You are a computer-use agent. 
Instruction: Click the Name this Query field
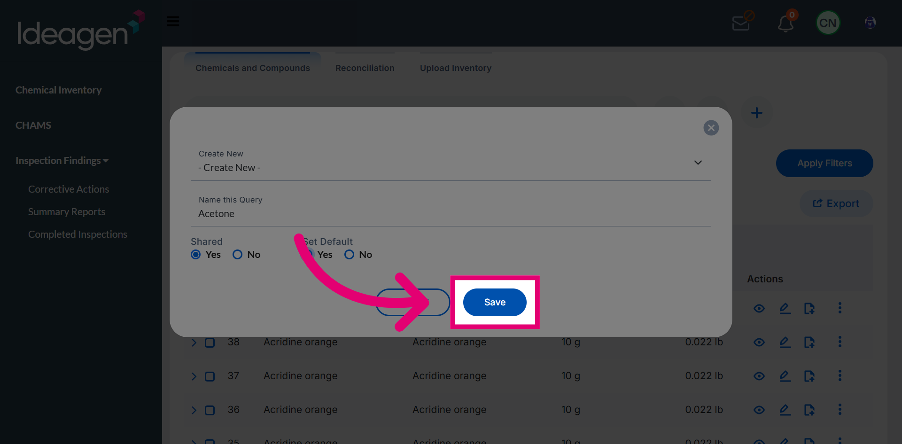(451, 209)
